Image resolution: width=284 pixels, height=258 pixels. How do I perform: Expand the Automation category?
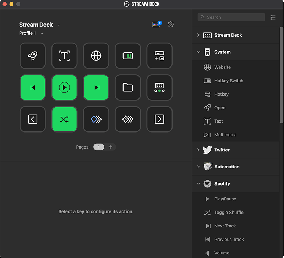(x=198, y=167)
